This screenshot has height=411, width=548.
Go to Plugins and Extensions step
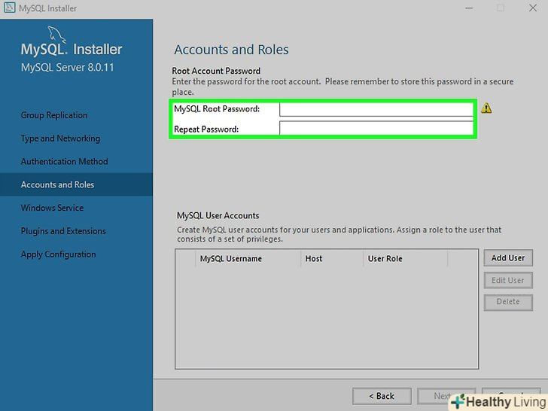coord(63,231)
